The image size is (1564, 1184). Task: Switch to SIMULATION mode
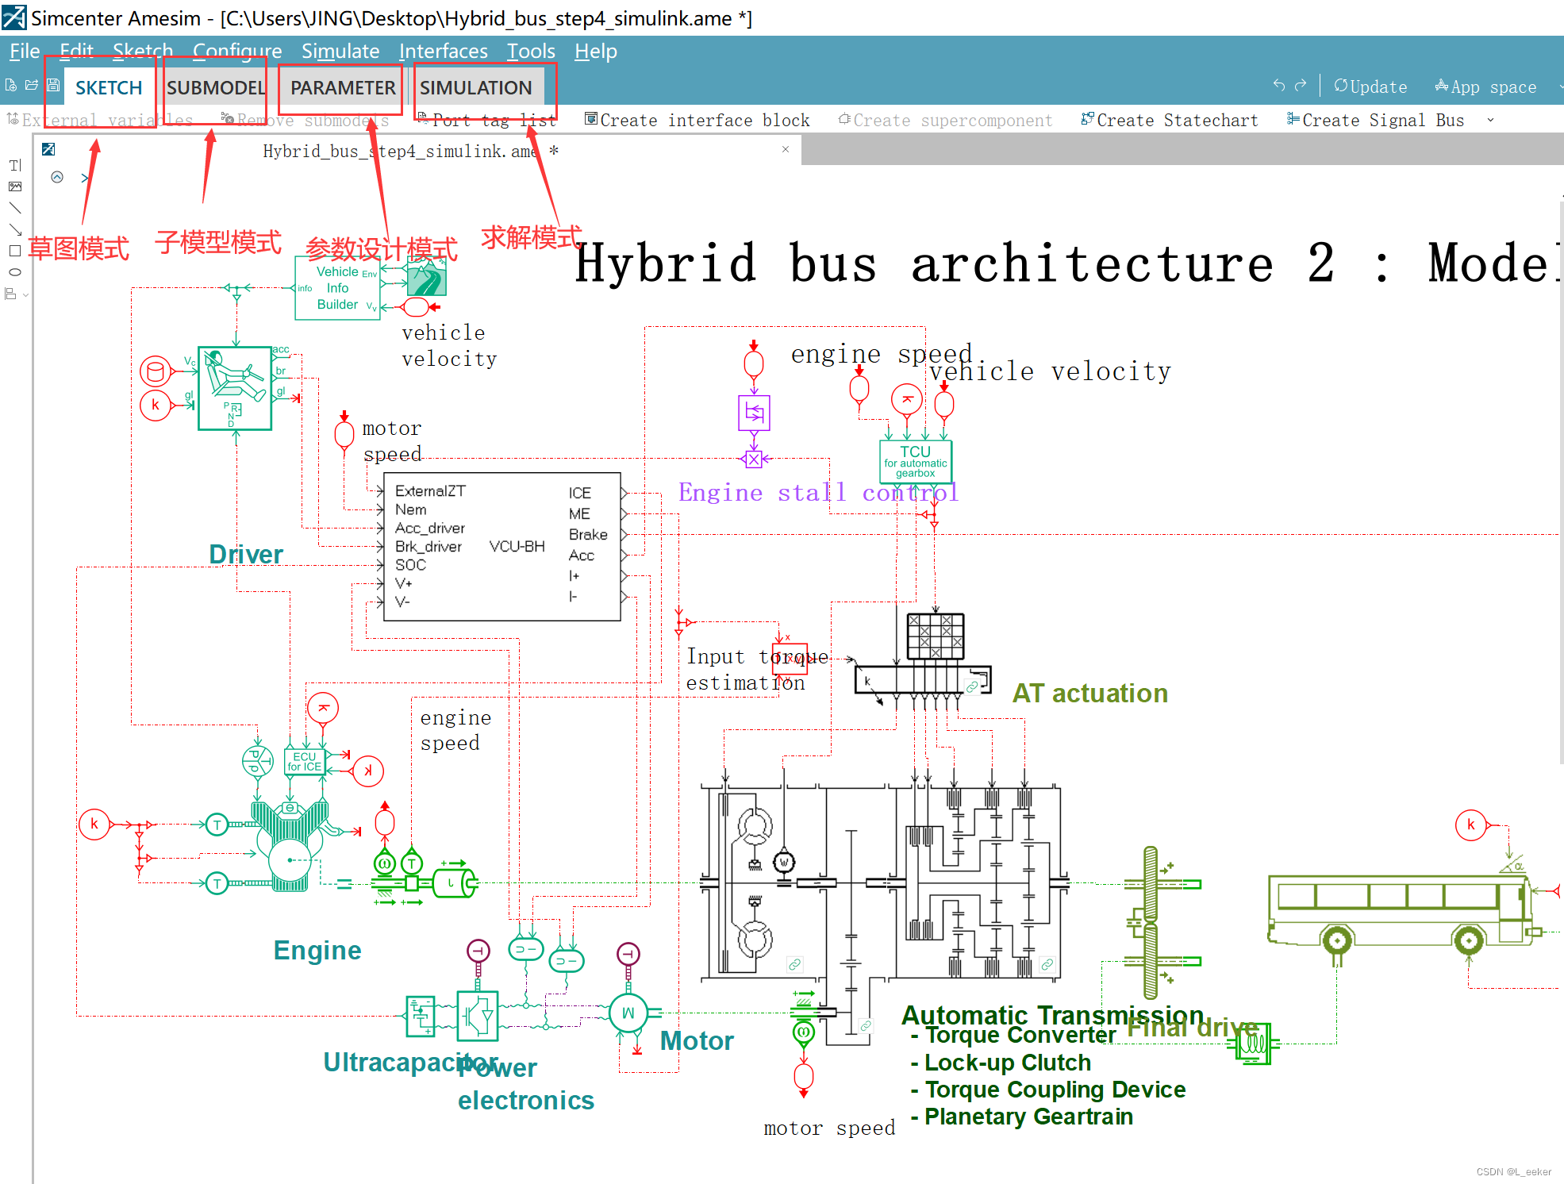click(x=477, y=87)
